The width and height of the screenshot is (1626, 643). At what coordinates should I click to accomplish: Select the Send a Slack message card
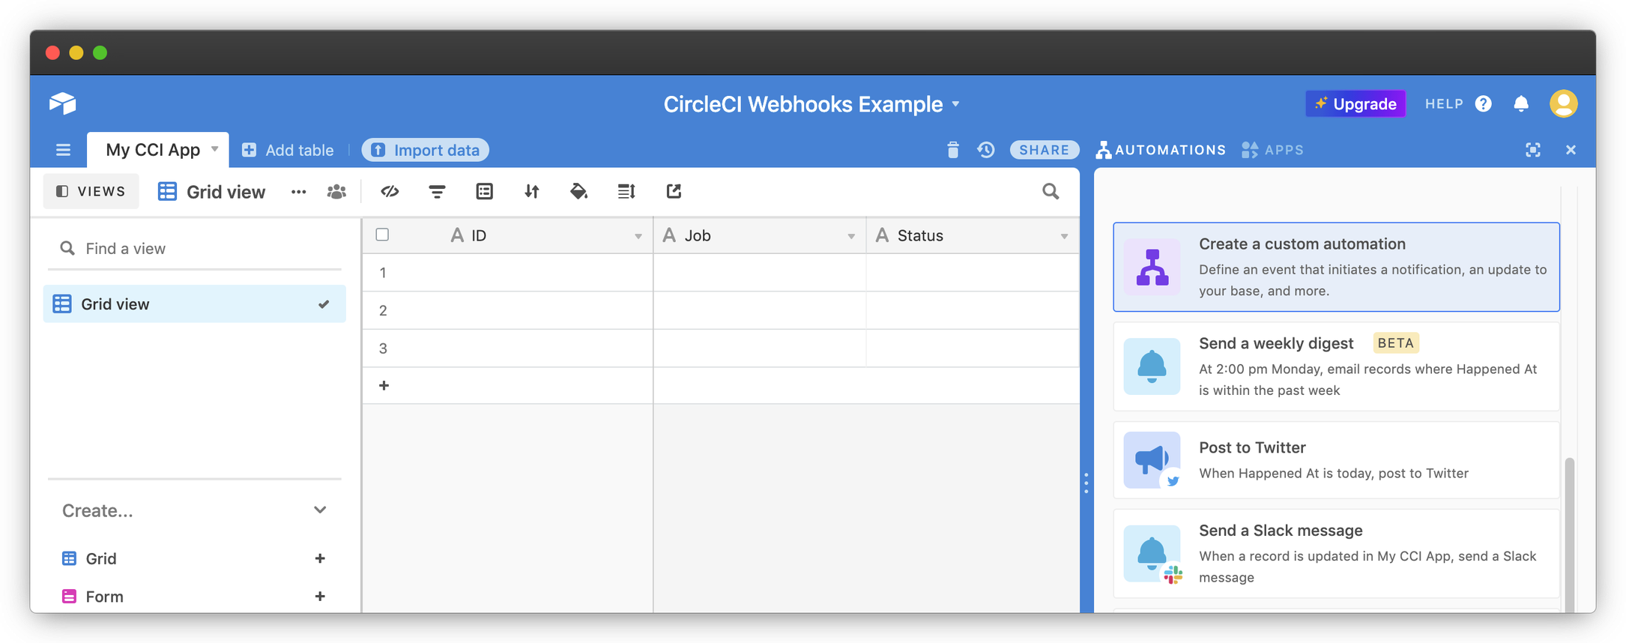click(x=1337, y=554)
